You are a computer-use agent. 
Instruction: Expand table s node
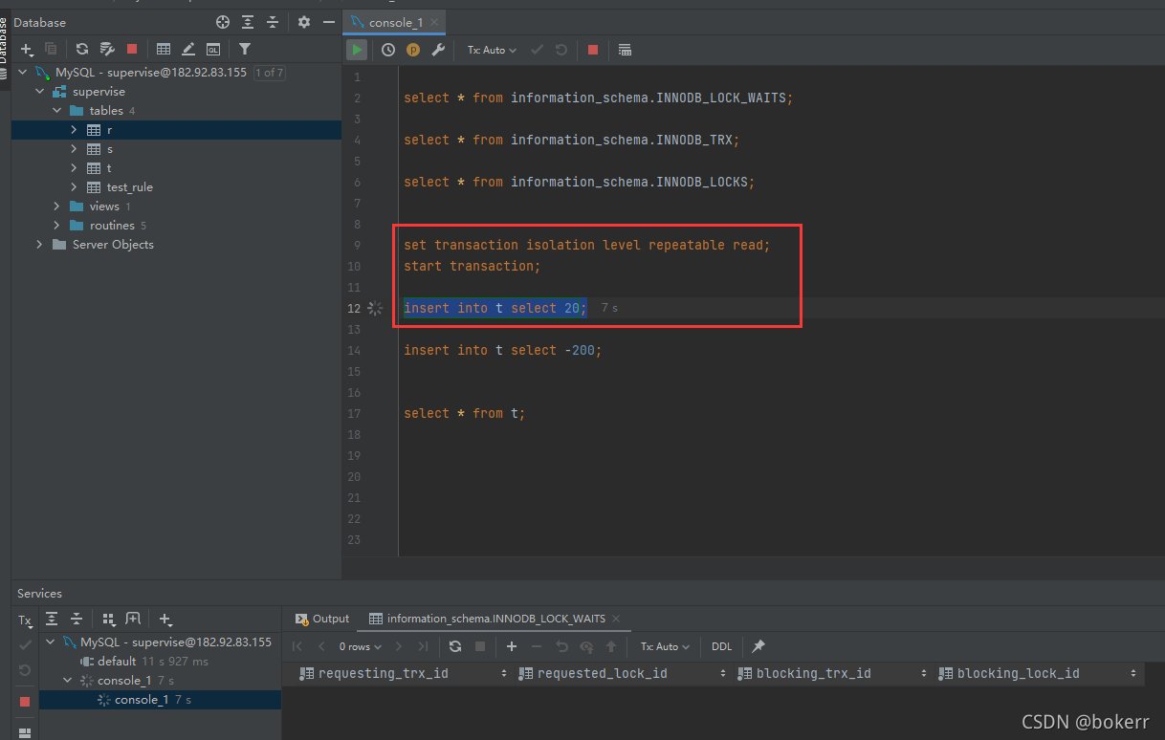(75, 149)
